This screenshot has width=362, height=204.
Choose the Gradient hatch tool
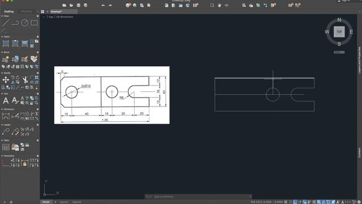(x=25, y=44)
